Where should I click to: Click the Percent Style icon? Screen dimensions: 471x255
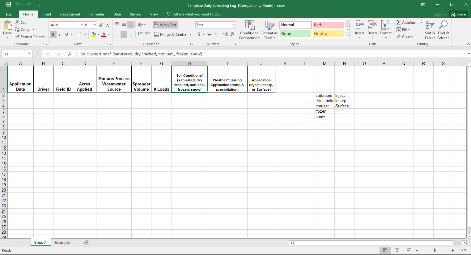click(x=209, y=34)
